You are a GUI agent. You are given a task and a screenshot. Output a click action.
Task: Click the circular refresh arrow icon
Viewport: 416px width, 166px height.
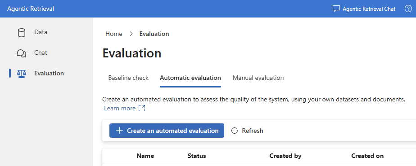(235, 131)
